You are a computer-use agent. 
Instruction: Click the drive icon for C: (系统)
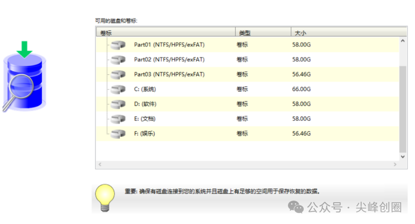[118, 89]
